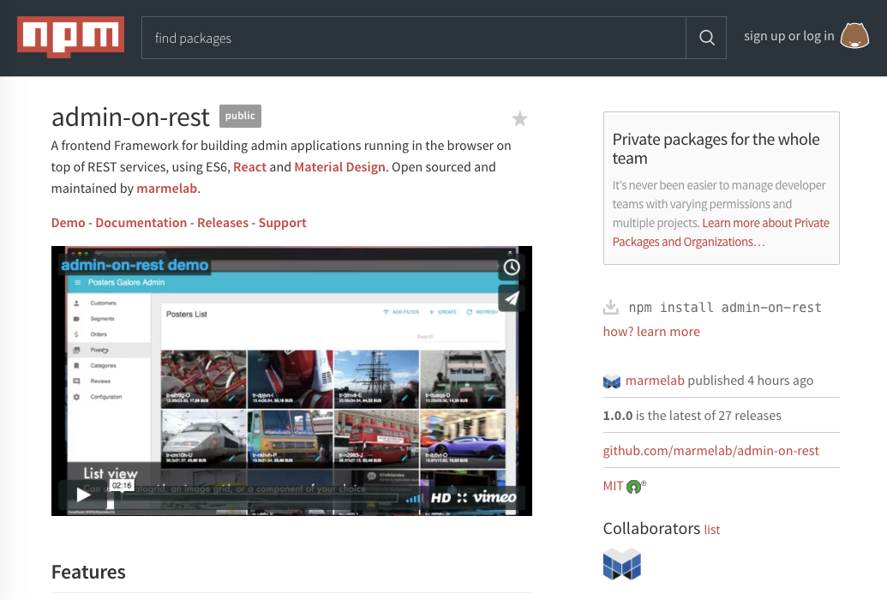Toggle HD quality on the video
Screen dimensions: 887x600
click(441, 497)
